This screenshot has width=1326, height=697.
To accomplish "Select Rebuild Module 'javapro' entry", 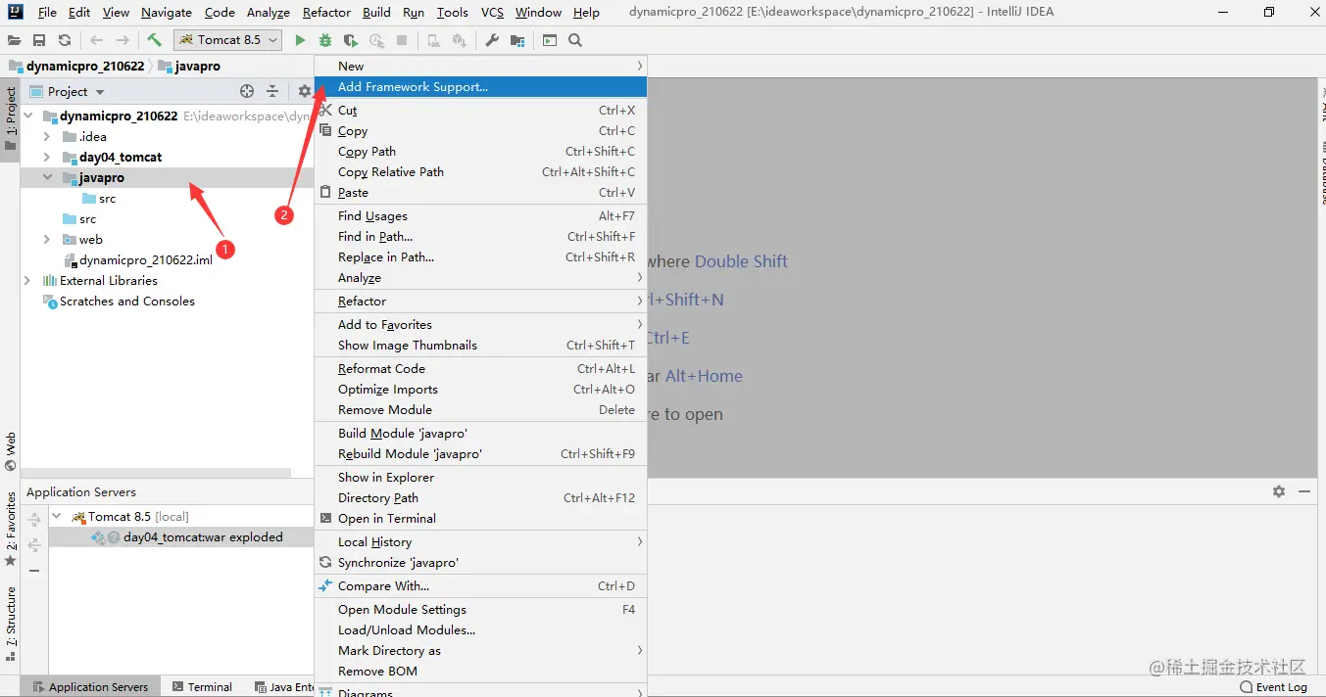I will tap(480, 453).
